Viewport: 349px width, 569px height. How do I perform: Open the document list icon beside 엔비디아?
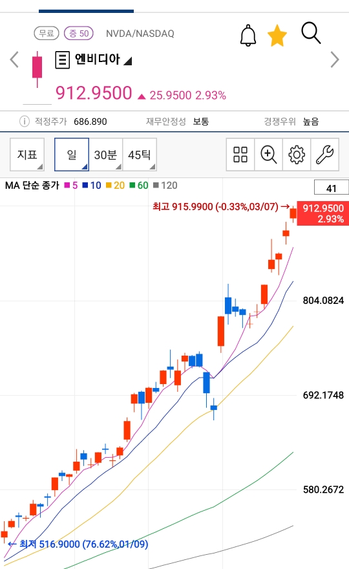tap(63, 60)
